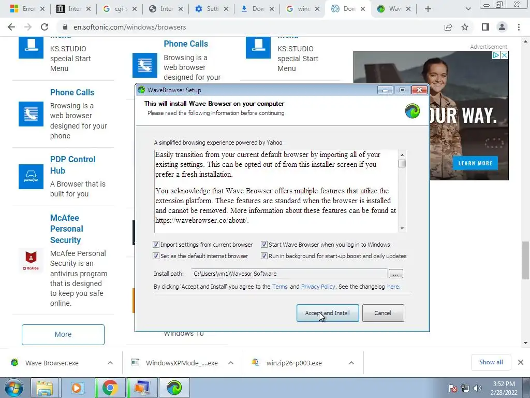Close the advertisement with the X icon
The width and height of the screenshot is (530, 398).
point(504,55)
